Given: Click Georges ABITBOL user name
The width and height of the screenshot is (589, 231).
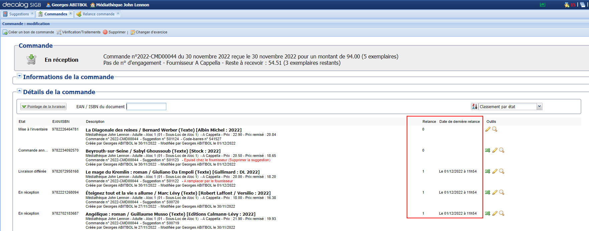Looking at the screenshot, I should pyautogui.click(x=69, y=5).
